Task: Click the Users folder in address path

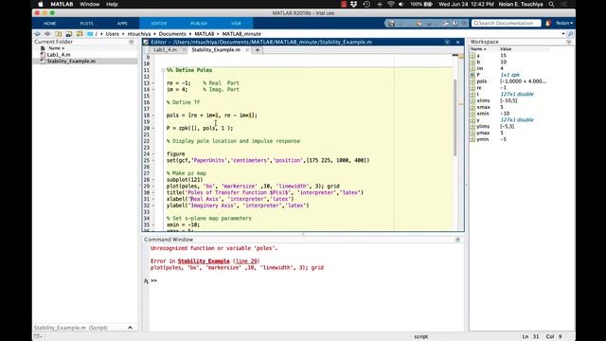Action: pos(113,34)
